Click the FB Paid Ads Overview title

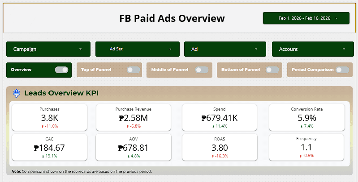click(172, 18)
